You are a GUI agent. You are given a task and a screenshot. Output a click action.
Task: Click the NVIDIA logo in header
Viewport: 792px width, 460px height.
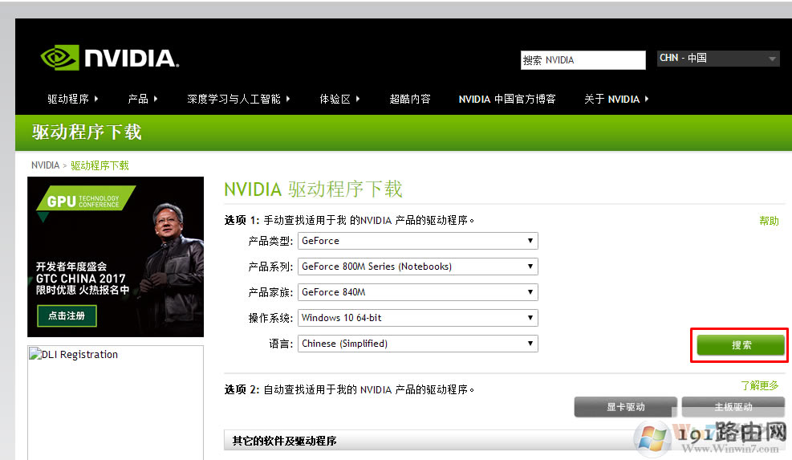coord(110,58)
